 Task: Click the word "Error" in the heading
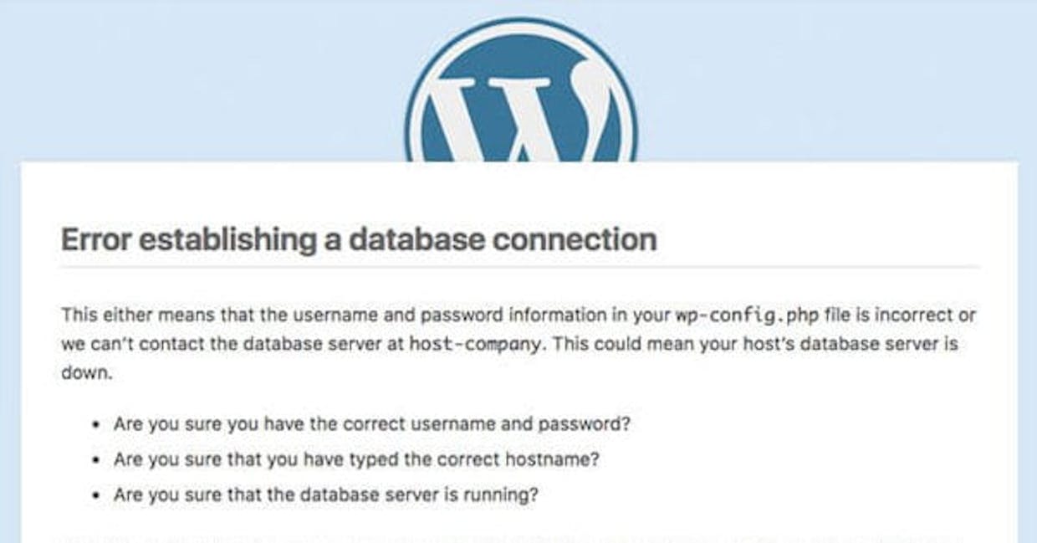[95, 240]
